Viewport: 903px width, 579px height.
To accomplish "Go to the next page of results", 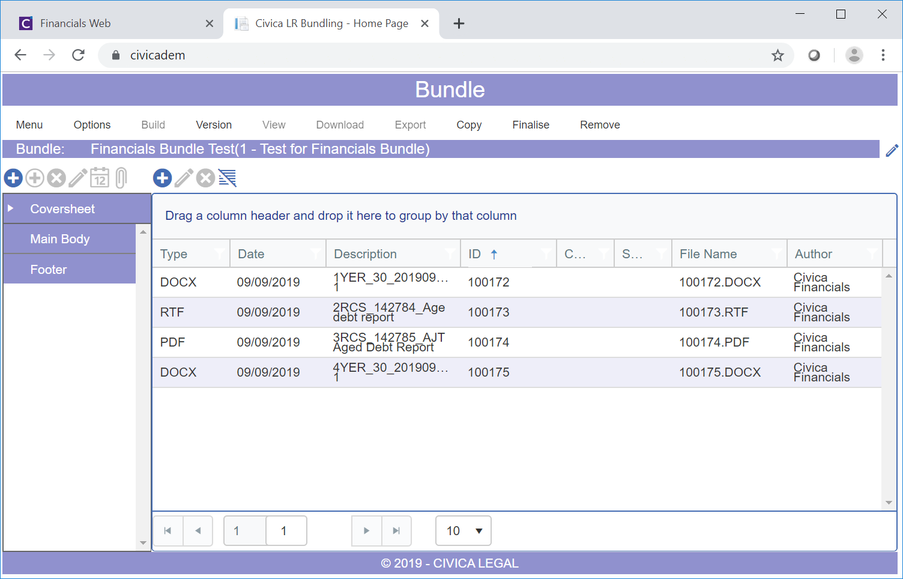I will tap(366, 531).
